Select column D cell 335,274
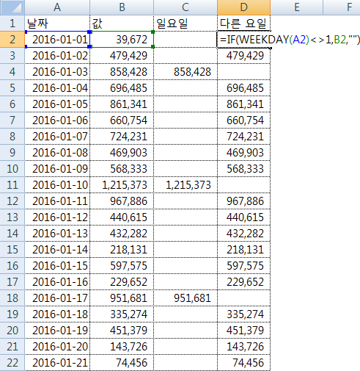360x371 pixels. click(x=243, y=314)
